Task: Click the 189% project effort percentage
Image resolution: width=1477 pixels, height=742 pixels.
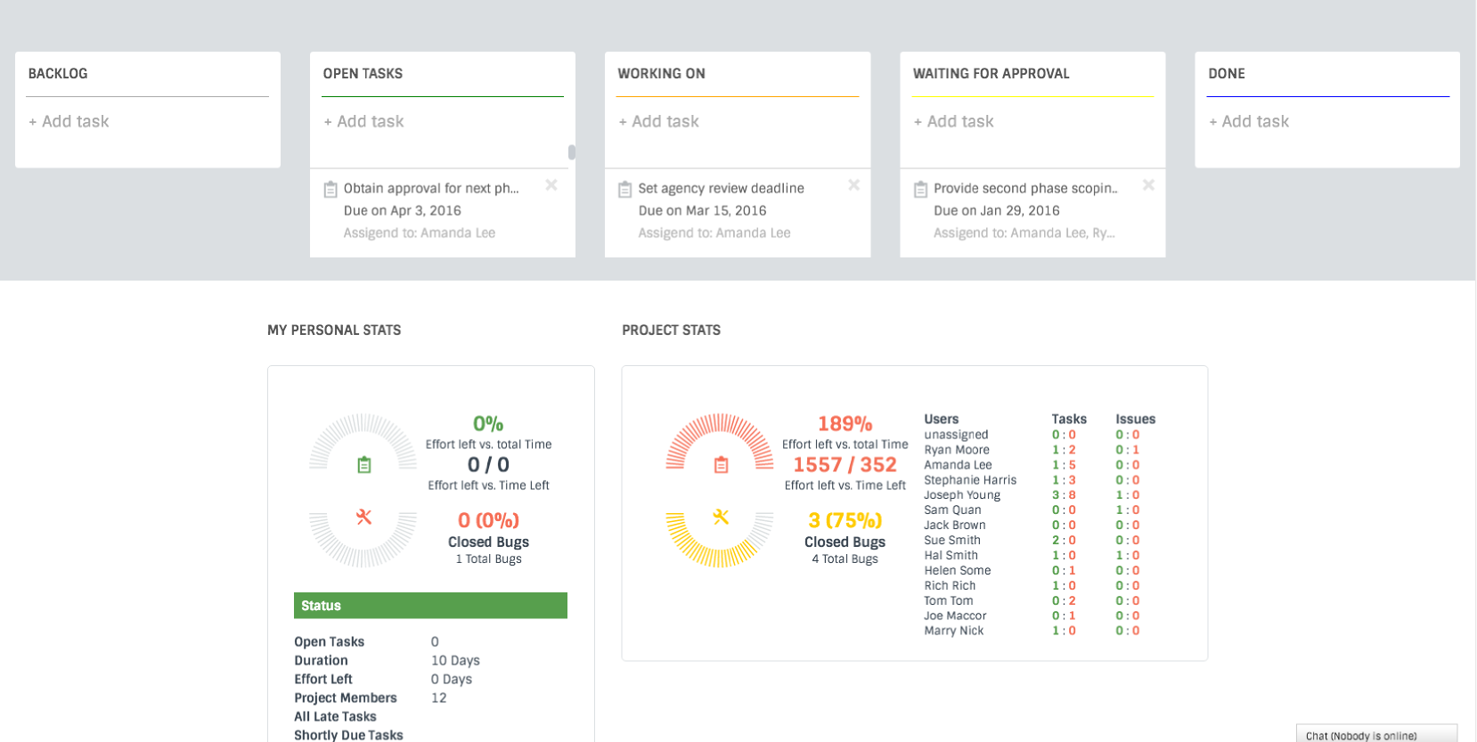Action: 845,424
